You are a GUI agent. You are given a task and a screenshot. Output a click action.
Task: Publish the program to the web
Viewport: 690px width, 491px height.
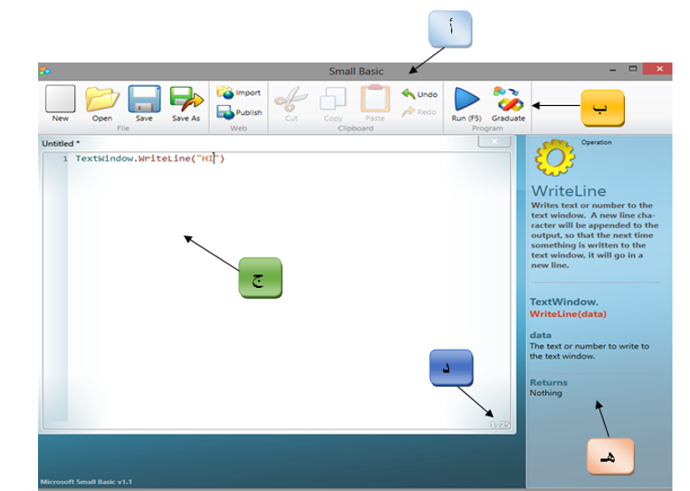point(239,112)
